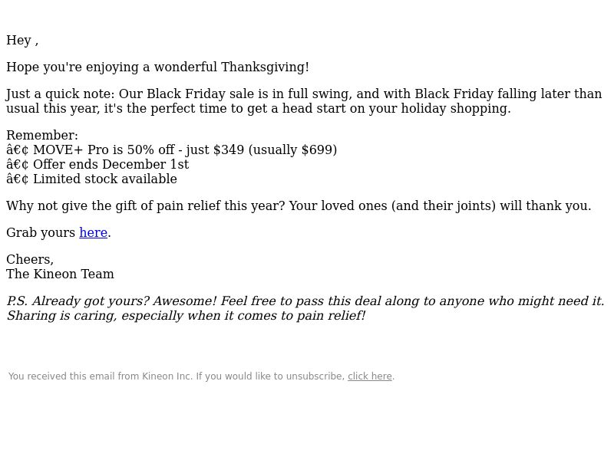Click the unsubscribe 'click here' link
Viewport: 614px width, 460px height.
370,376
